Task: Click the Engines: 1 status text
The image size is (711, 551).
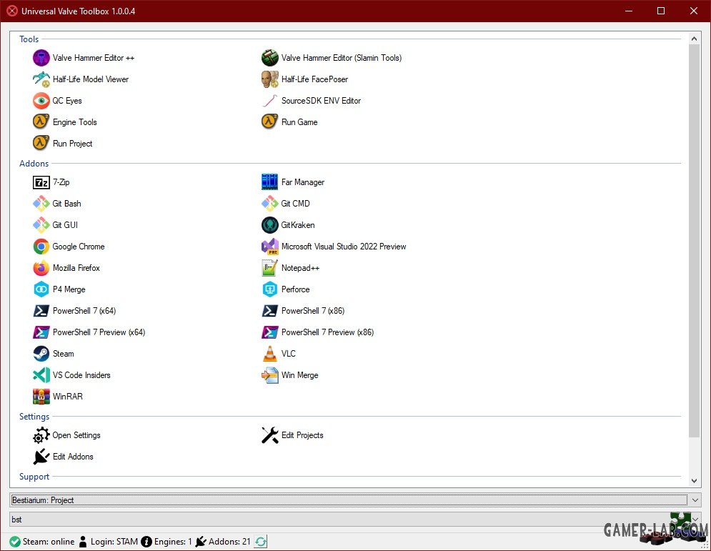Action: click(x=173, y=542)
